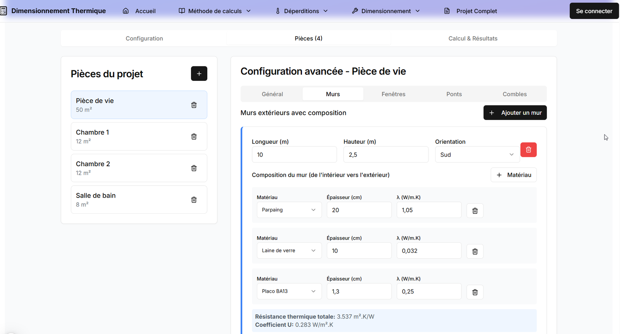Open Placo BA13 material dropdown
This screenshot has width=620, height=334.
click(289, 291)
